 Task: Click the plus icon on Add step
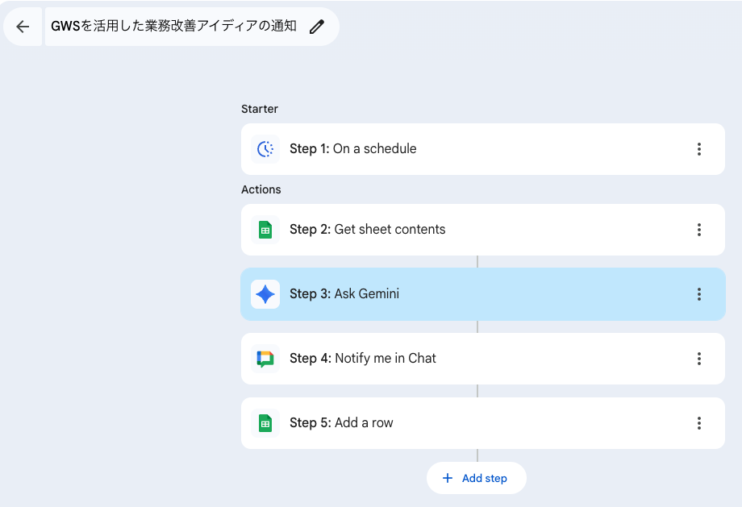point(448,478)
